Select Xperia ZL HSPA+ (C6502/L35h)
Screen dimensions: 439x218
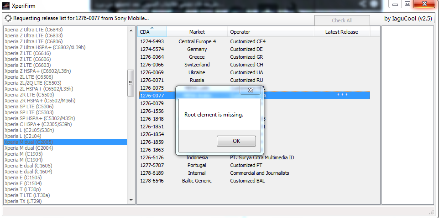pyautogui.click(x=66, y=89)
